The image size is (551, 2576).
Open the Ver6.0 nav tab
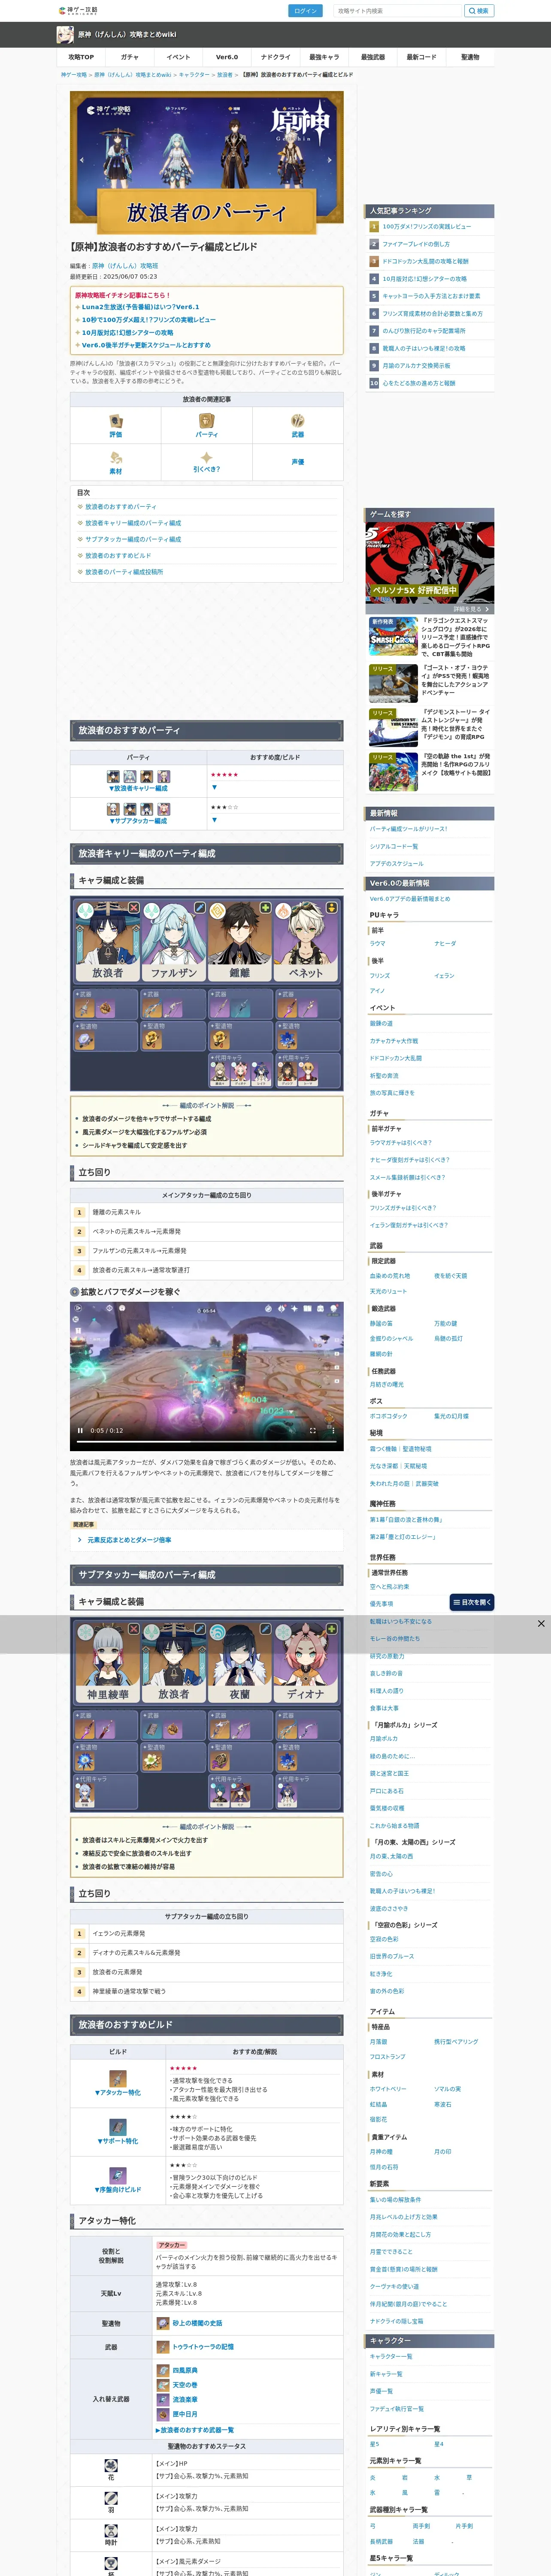[x=227, y=57]
